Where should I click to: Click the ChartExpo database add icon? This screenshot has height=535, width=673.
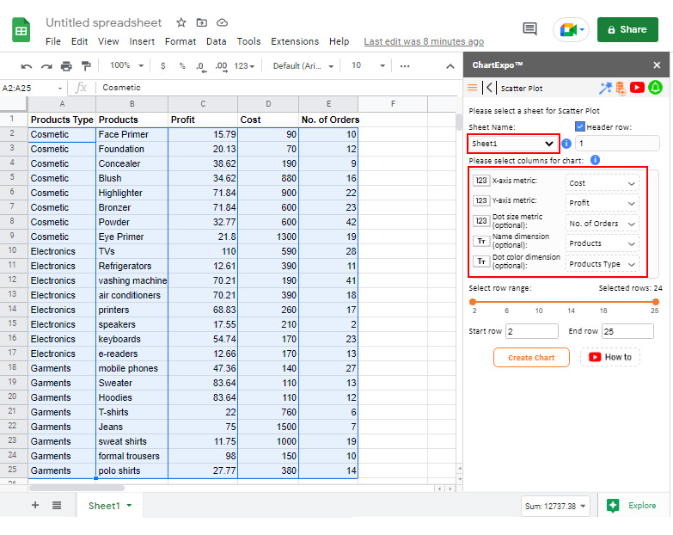coord(621,89)
